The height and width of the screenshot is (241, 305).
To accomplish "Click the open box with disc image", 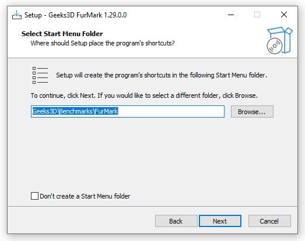I will (279, 40).
